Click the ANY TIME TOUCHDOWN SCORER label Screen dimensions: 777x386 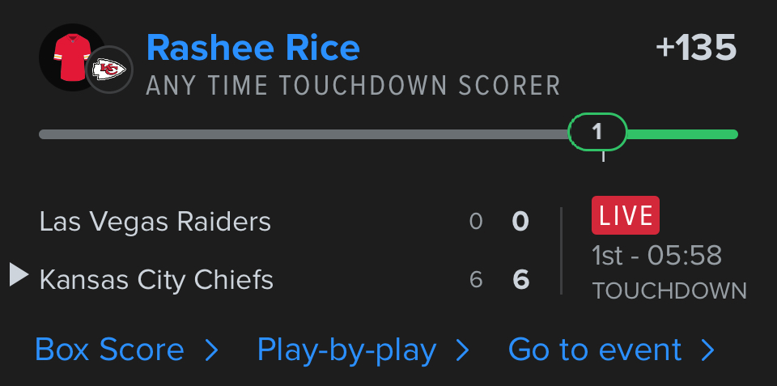pos(353,86)
